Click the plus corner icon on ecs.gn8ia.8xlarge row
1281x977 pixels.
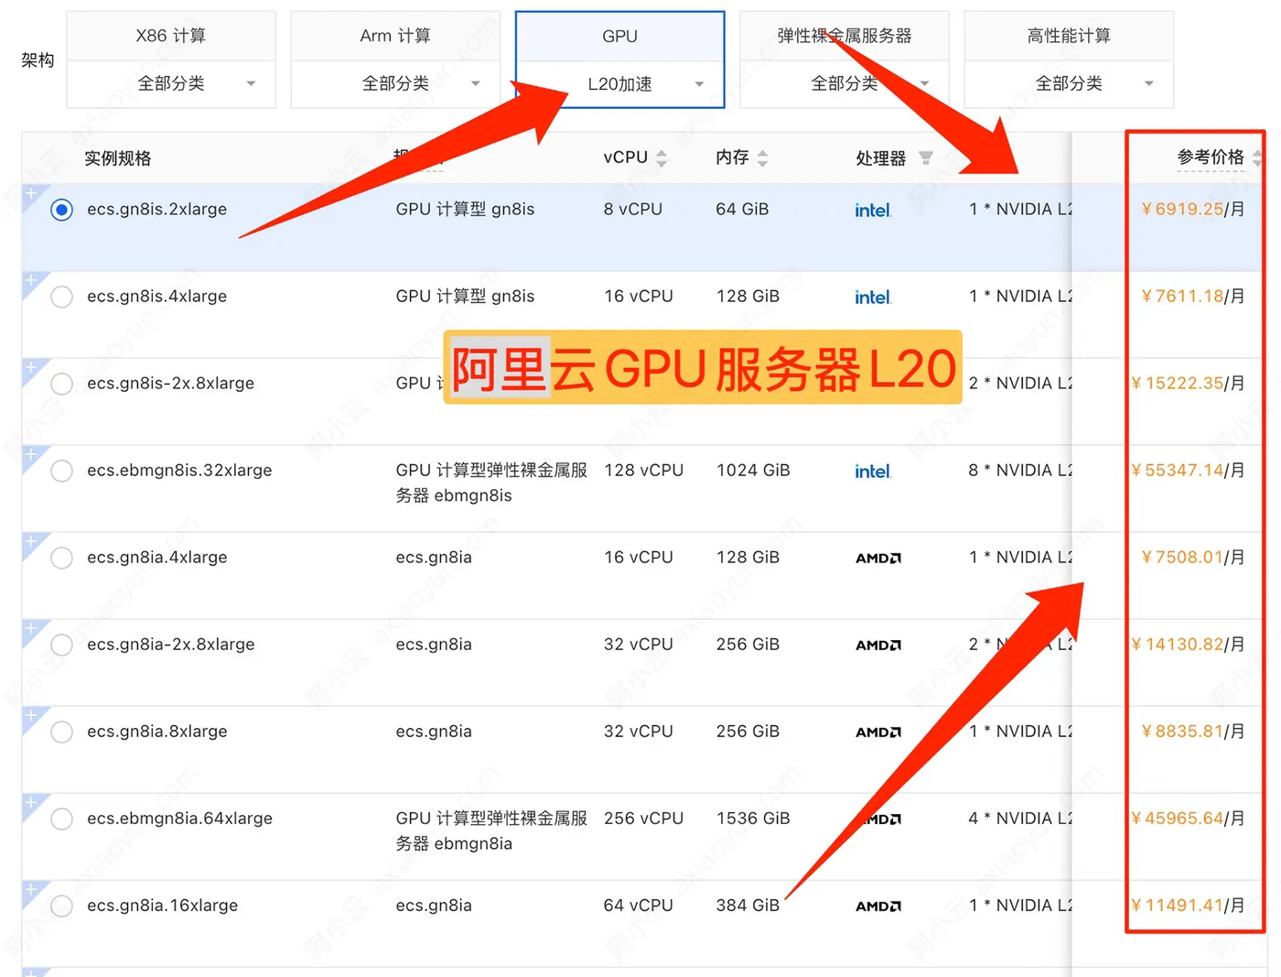[32, 717]
